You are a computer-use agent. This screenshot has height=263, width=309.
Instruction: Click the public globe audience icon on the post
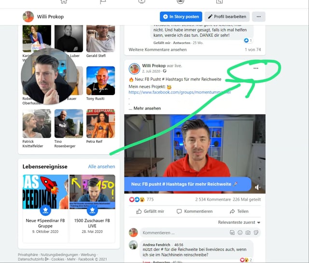point(165,71)
